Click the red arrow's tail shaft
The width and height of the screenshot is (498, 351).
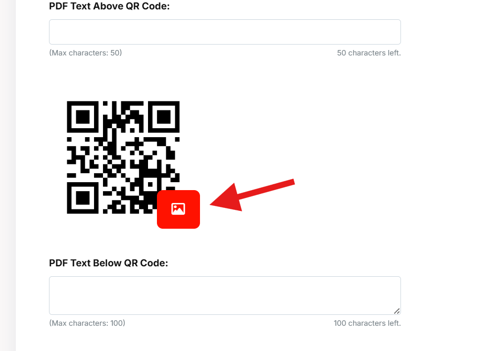(x=267, y=190)
